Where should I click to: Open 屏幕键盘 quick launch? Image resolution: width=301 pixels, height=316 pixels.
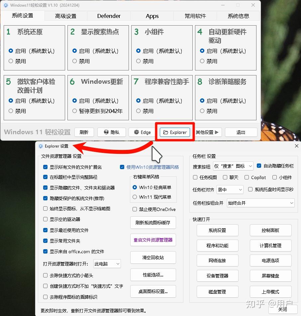(x=270, y=276)
